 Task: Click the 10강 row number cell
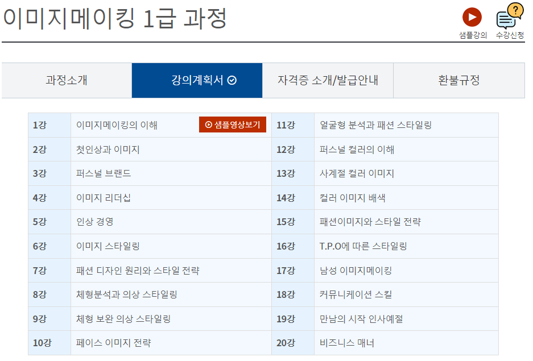(x=49, y=343)
